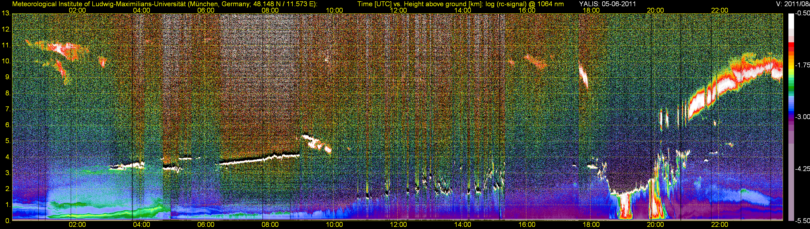
Task: Click the 10 km height axis label
Action: 6,61
